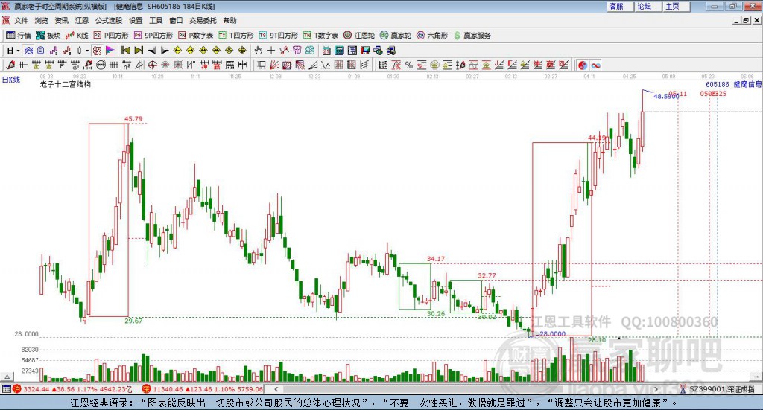The width and height of the screenshot is (763, 410).
Task: Open the 帮助 menu
Action: 229,20
